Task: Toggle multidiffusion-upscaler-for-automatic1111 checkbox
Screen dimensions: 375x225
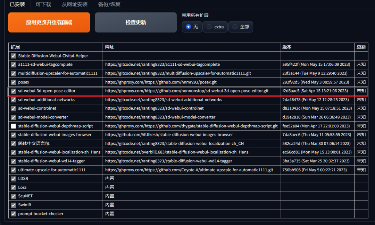Action: [14, 73]
